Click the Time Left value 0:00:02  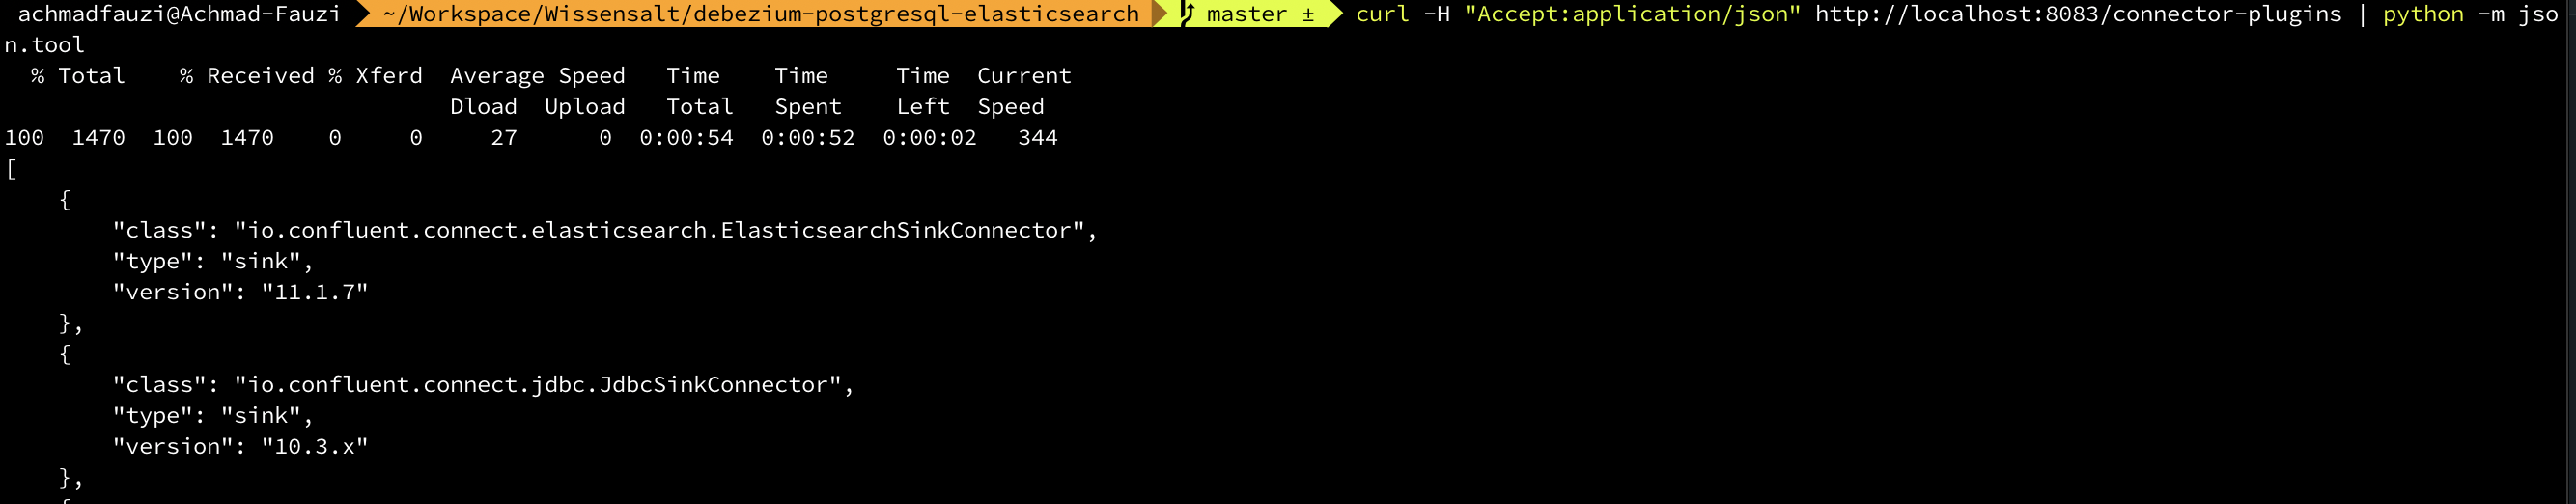coord(929,138)
